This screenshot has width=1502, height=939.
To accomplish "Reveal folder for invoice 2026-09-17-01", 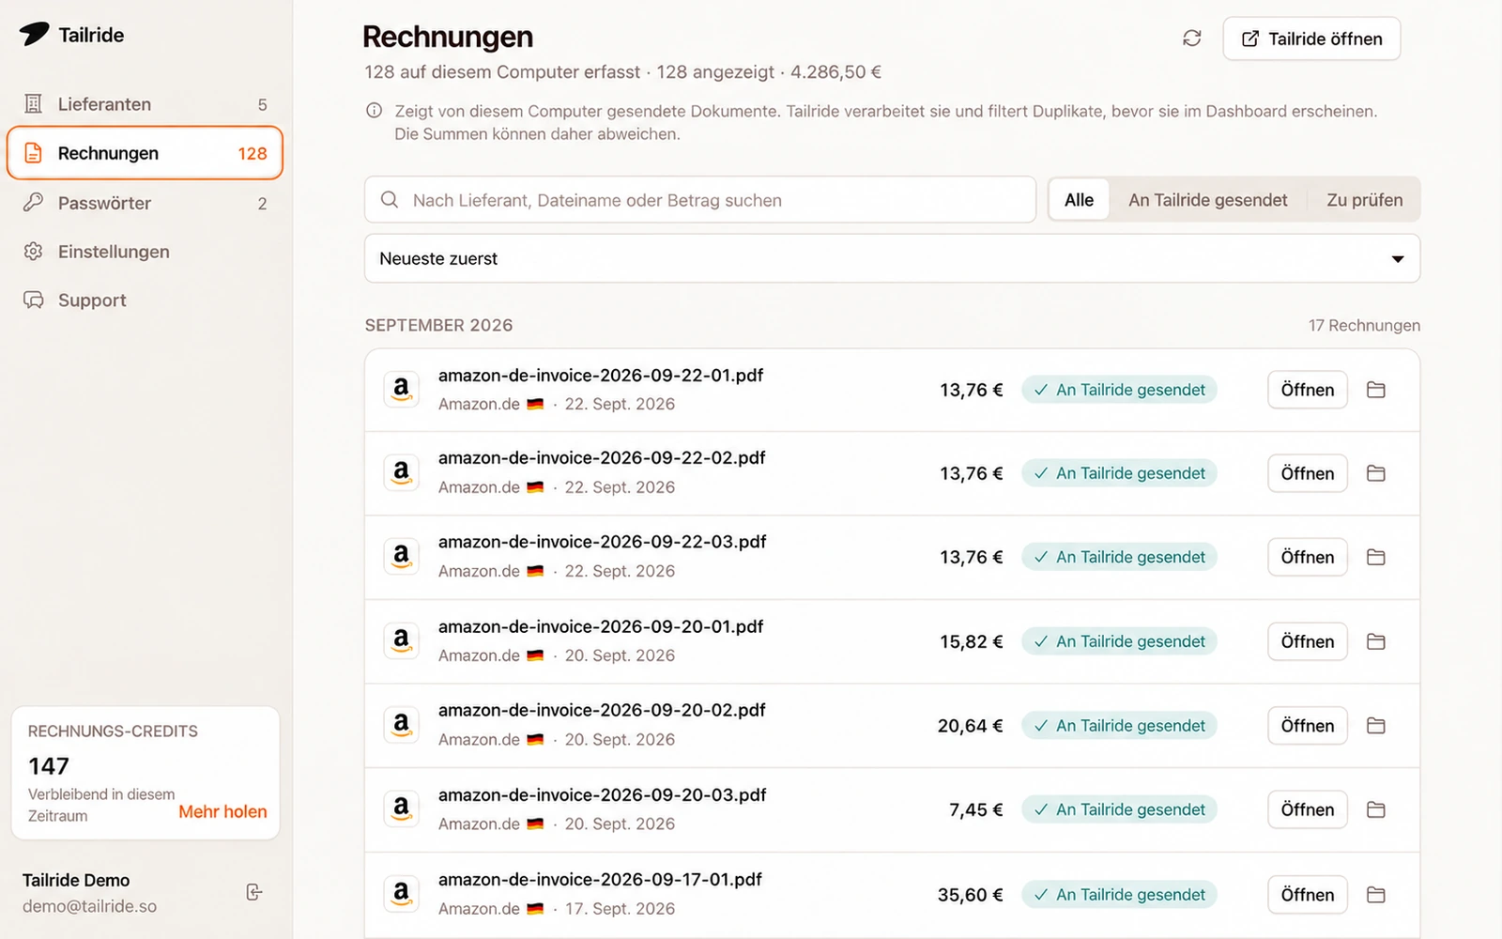I will (x=1376, y=894).
